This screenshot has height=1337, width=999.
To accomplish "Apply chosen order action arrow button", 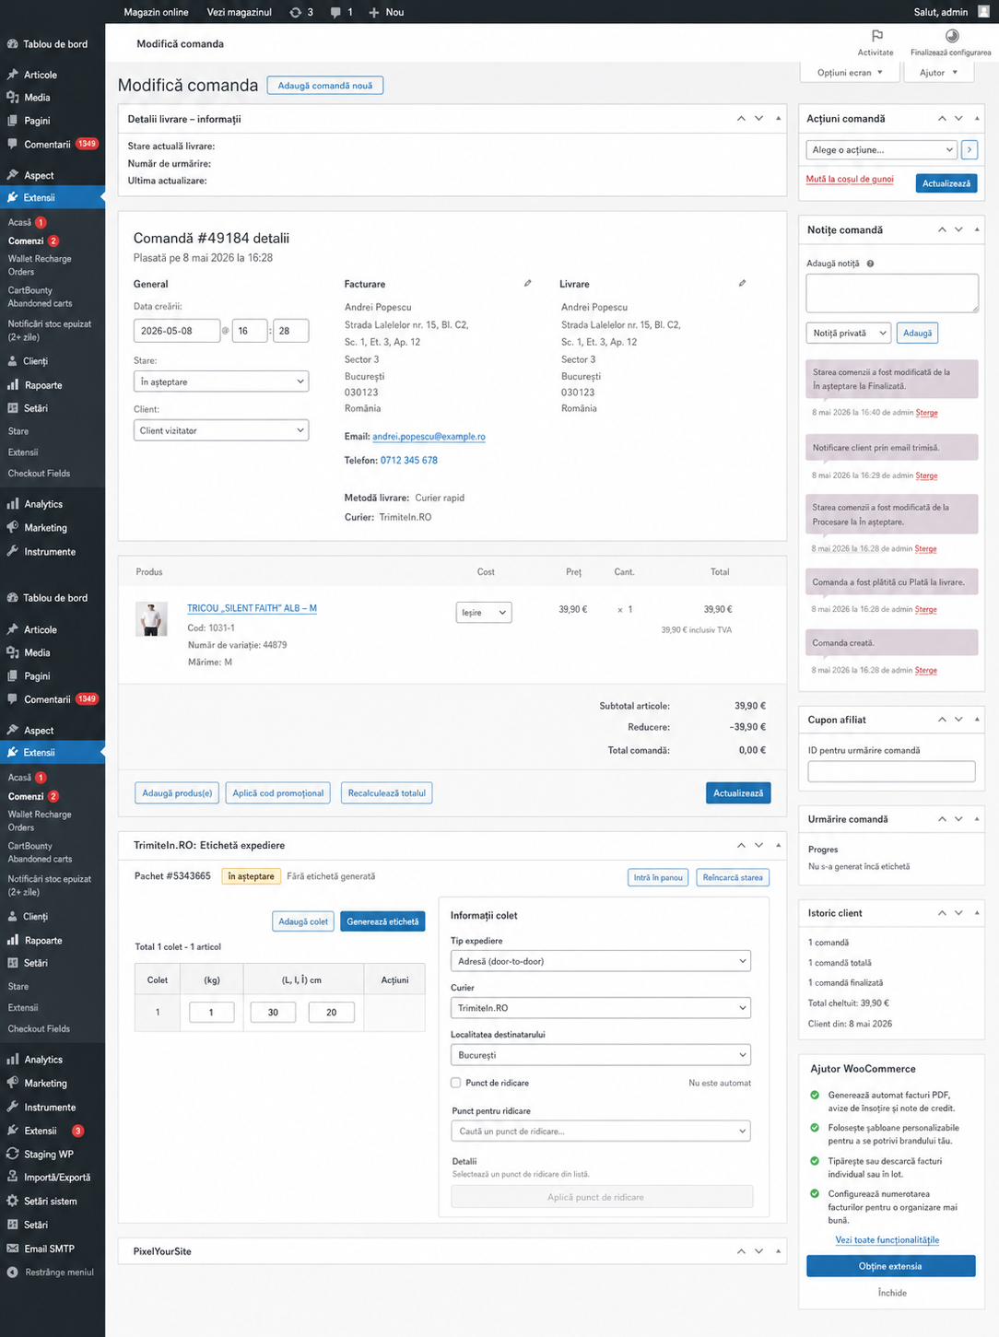I will (x=970, y=149).
